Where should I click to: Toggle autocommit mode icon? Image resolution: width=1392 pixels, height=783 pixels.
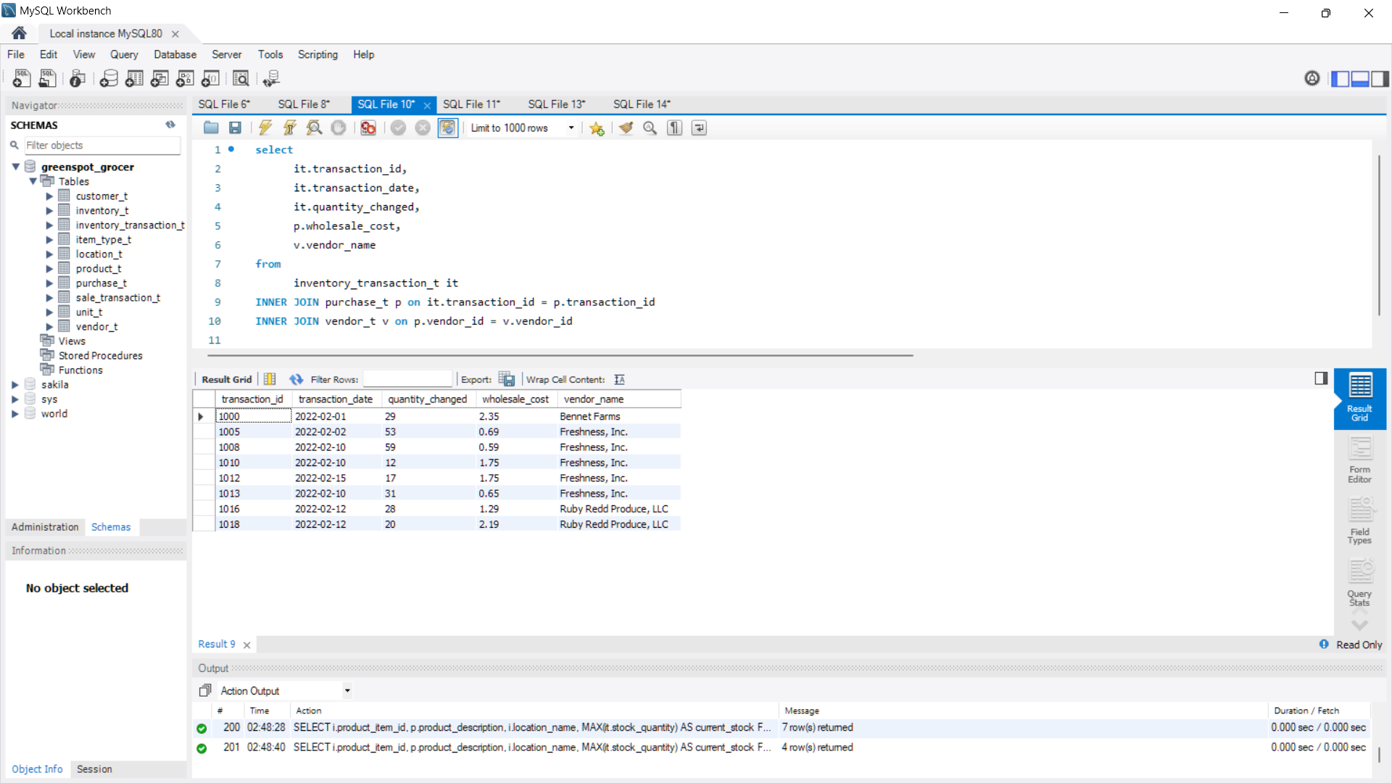pyautogui.click(x=448, y=128)
